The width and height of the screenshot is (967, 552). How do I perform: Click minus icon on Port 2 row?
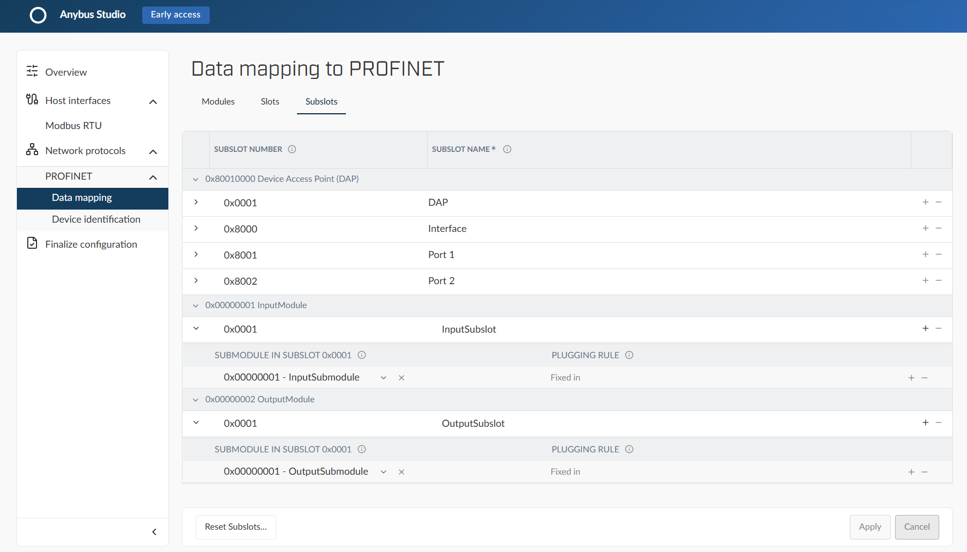pyautogui.click(x=939, y=280)
